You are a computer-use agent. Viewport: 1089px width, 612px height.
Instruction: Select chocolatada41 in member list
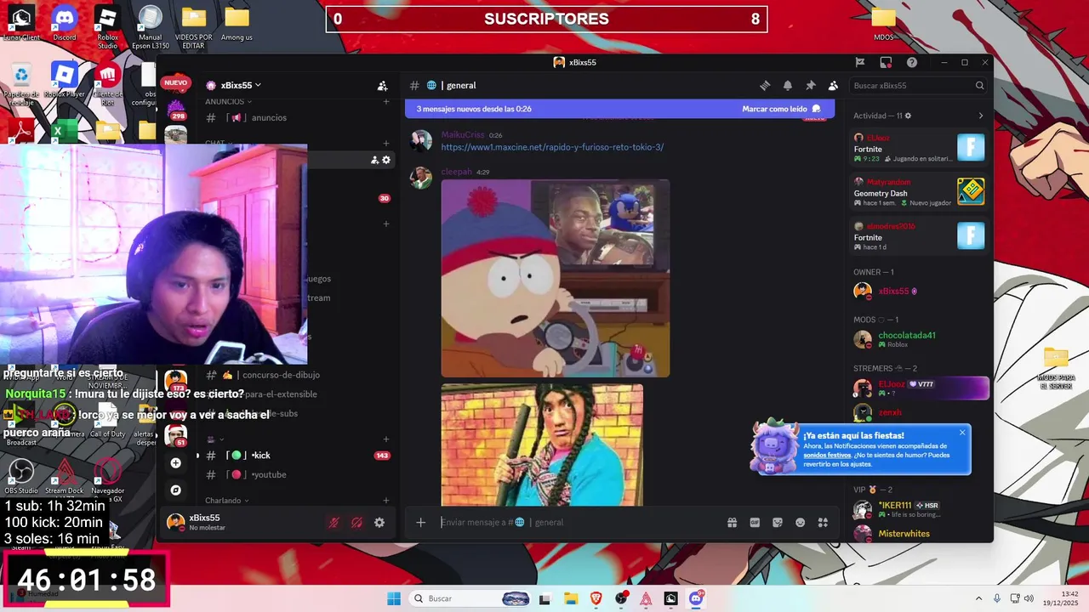click(919, 339)
